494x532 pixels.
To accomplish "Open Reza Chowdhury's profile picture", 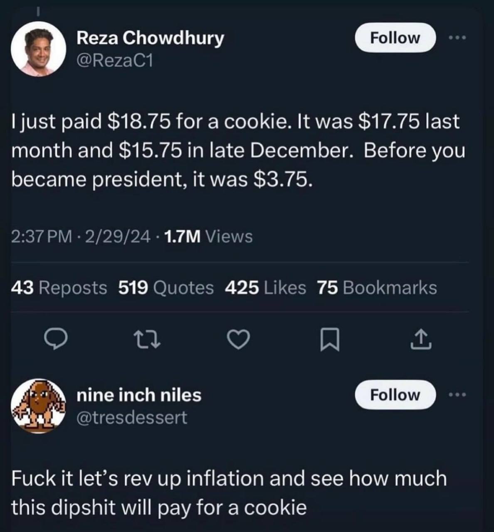I will [38, 49].
